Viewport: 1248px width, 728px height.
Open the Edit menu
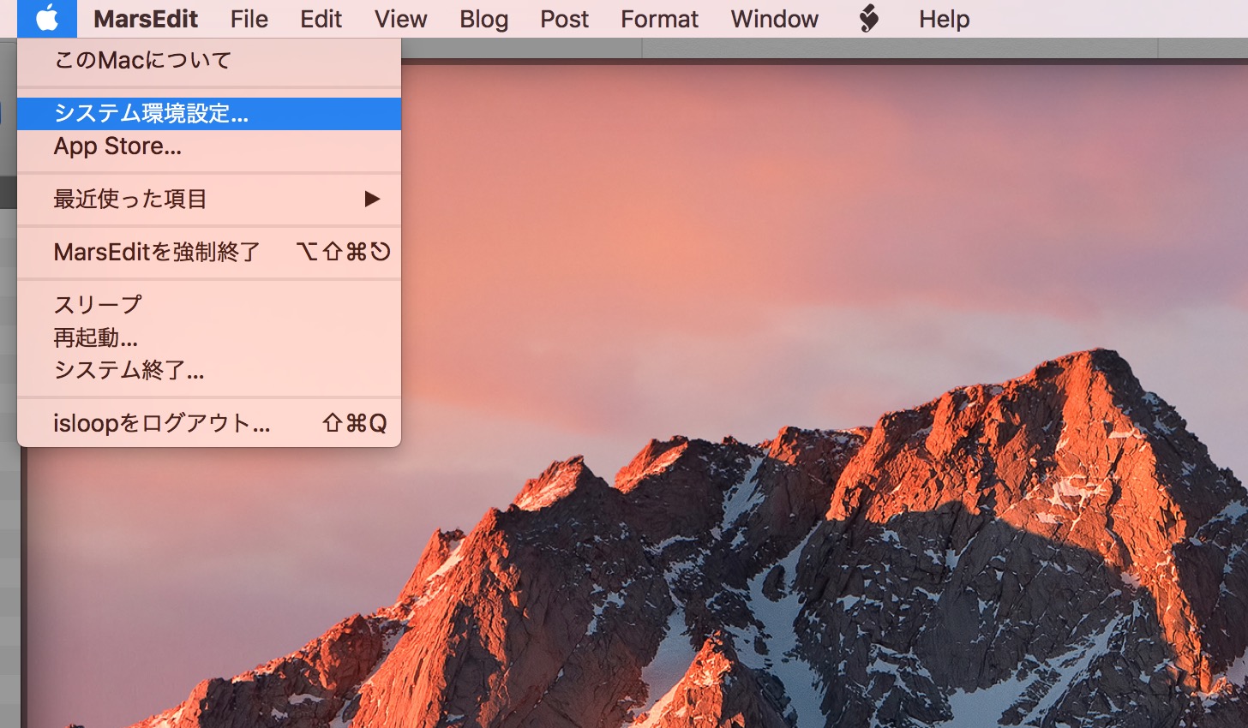click(x=321, y=19)
